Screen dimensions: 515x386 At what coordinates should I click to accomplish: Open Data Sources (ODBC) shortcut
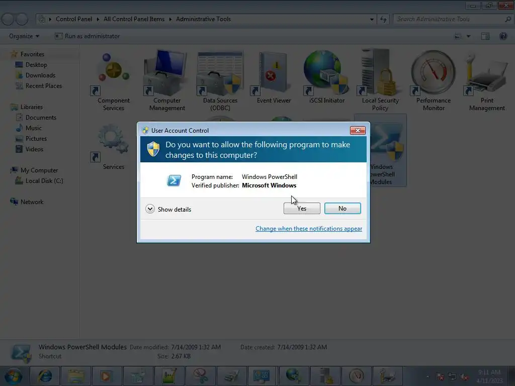220,80
